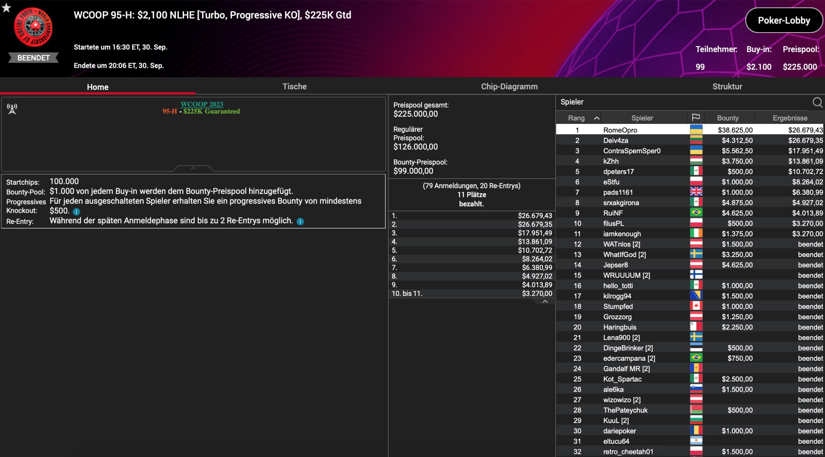Open the player search magnifier

[817, 102]
